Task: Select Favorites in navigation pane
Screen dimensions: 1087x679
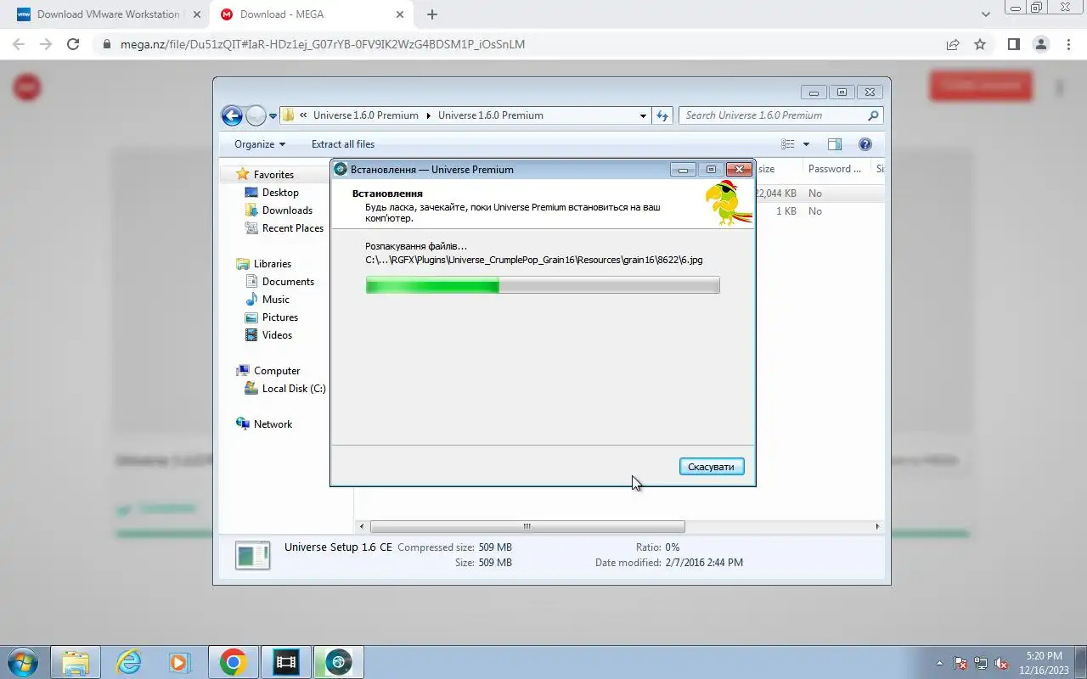Action: [x=273, y=174]
